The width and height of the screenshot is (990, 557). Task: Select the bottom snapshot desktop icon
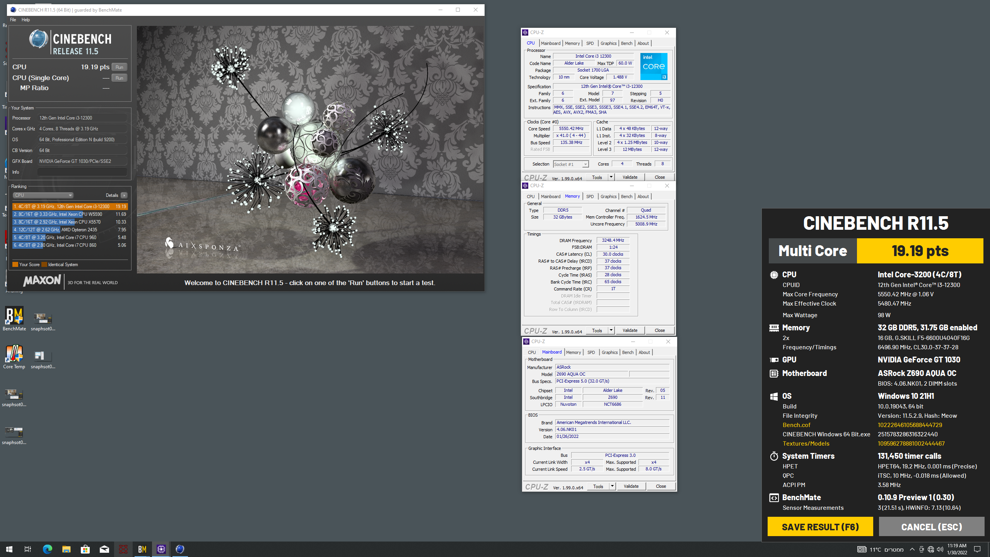pyautogui.click(x=14, y=436)
